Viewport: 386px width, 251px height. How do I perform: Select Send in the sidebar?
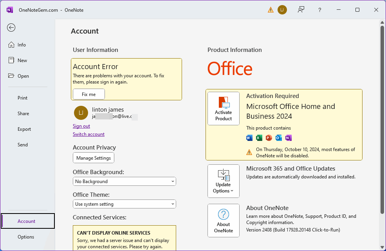point(27,145)
